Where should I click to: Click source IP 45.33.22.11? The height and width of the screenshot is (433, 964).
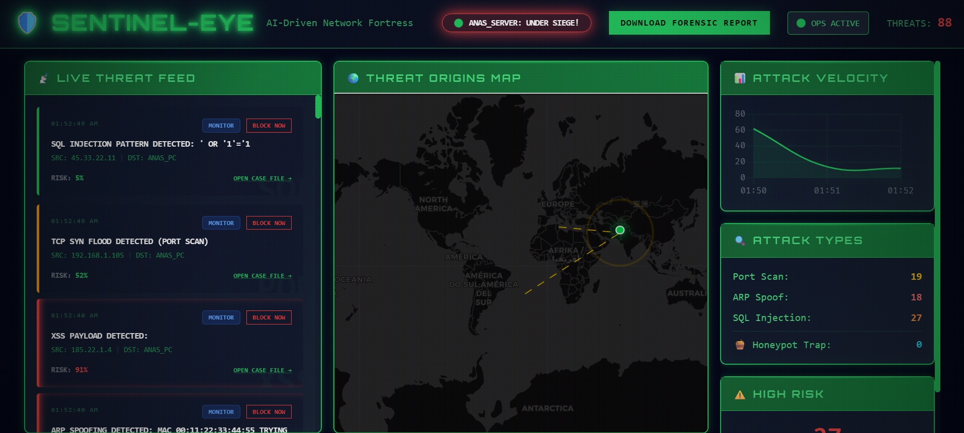[x=93, y=158]
